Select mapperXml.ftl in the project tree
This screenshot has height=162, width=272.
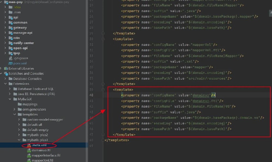tap(42, 160)
